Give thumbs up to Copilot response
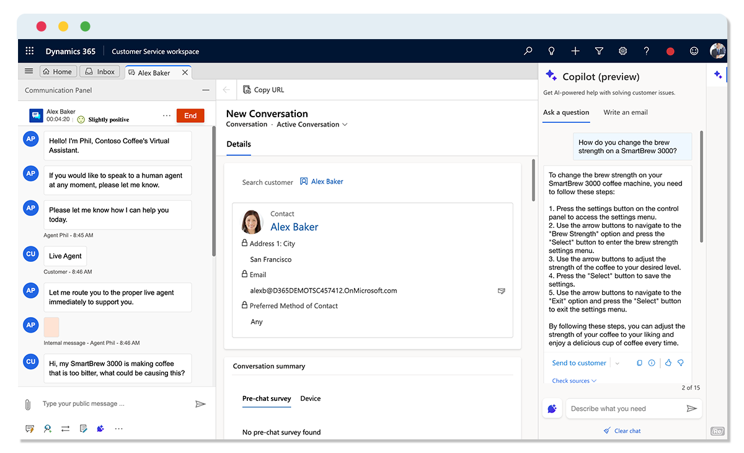 [x=668, y=363]
